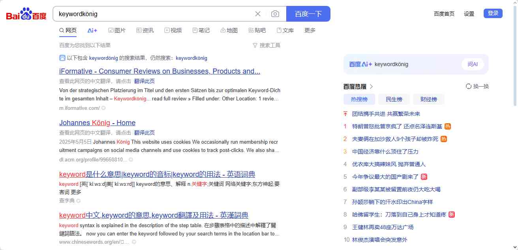Open pinned topic 团结携手共进 共赢繁荣未来
The image size is (518, 250).
(386, 114)
